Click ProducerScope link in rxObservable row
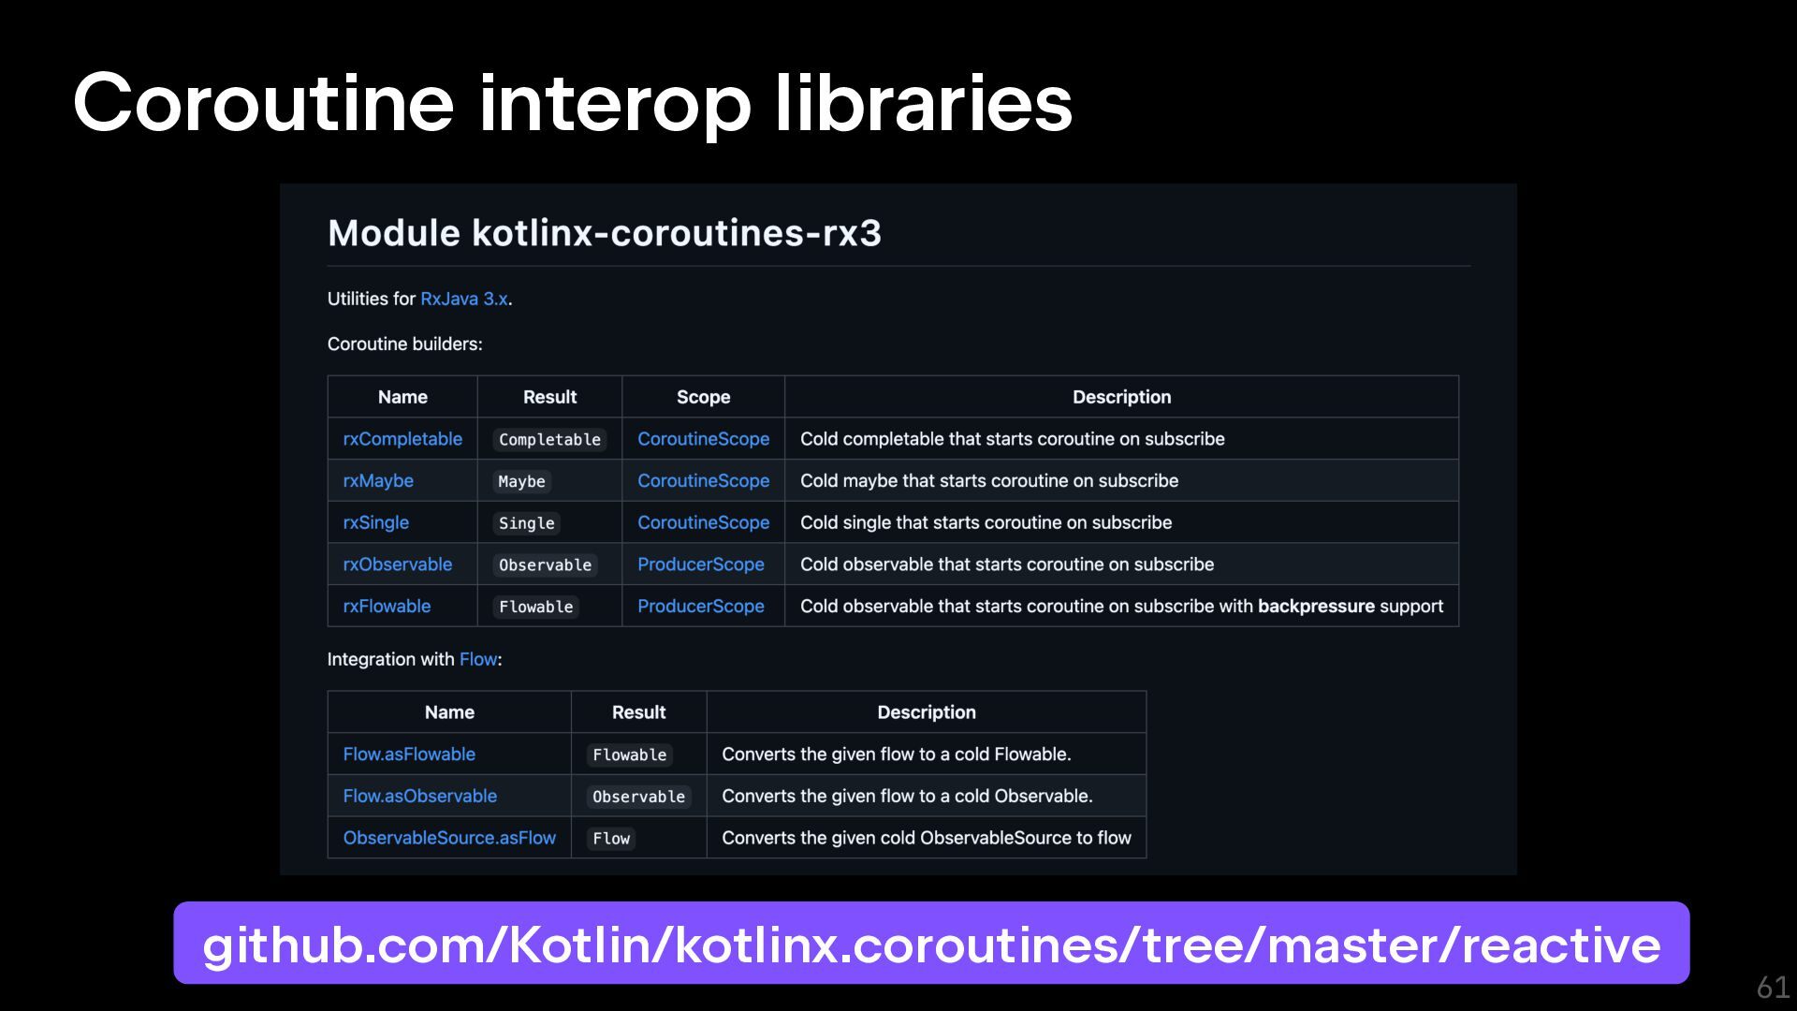Screen dimensions: 1797x1011 point(700,564)
